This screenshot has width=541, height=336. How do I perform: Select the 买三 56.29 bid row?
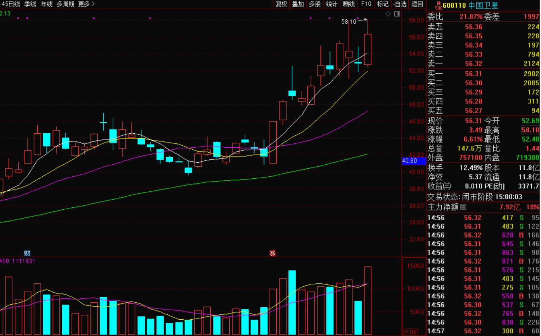pyautogui.click(x=484, y=92)
